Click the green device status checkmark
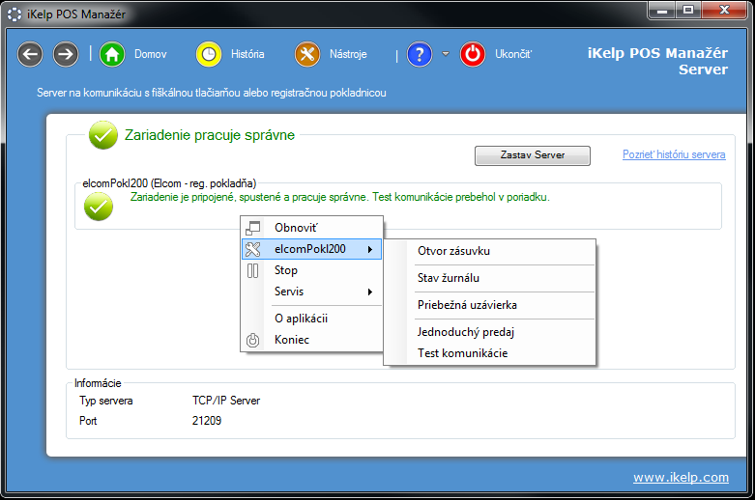 (x=98, y=206)
